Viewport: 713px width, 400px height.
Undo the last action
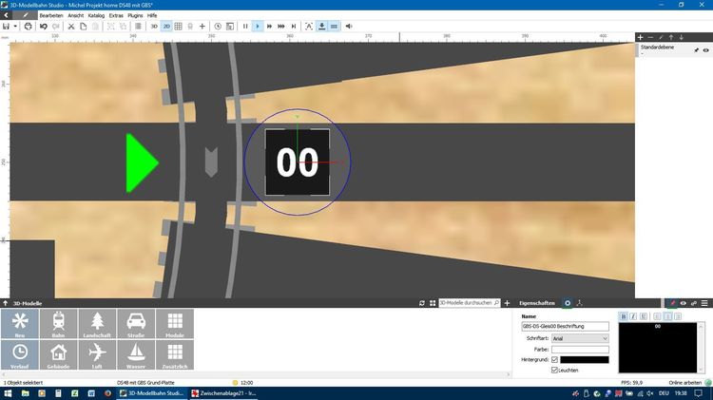44,27
